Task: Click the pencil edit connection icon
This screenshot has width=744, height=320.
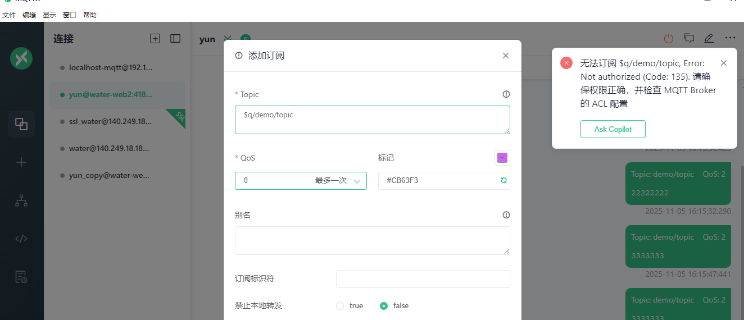Action: (709, 39)
